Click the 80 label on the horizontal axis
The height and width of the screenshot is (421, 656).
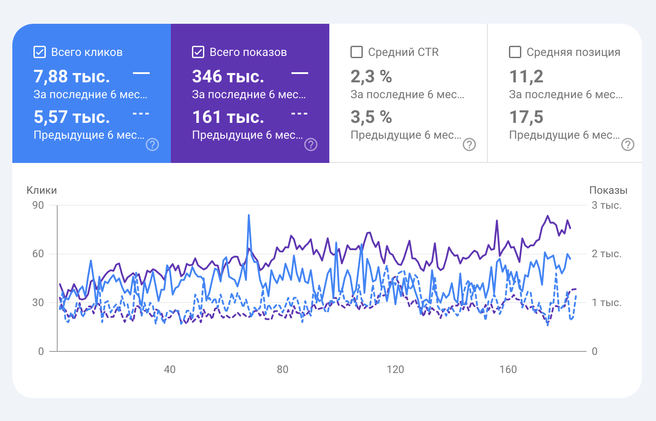tap(283, 369)
